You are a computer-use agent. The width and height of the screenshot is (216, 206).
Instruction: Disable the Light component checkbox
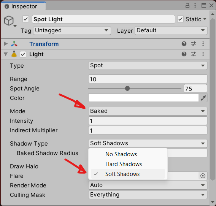[x=23, y=54]
